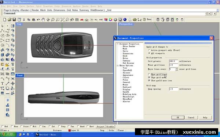This screenshot has height=137, width=220.
Task: Select the Rectangle tool in sidebar
Action: click(8, 41)
